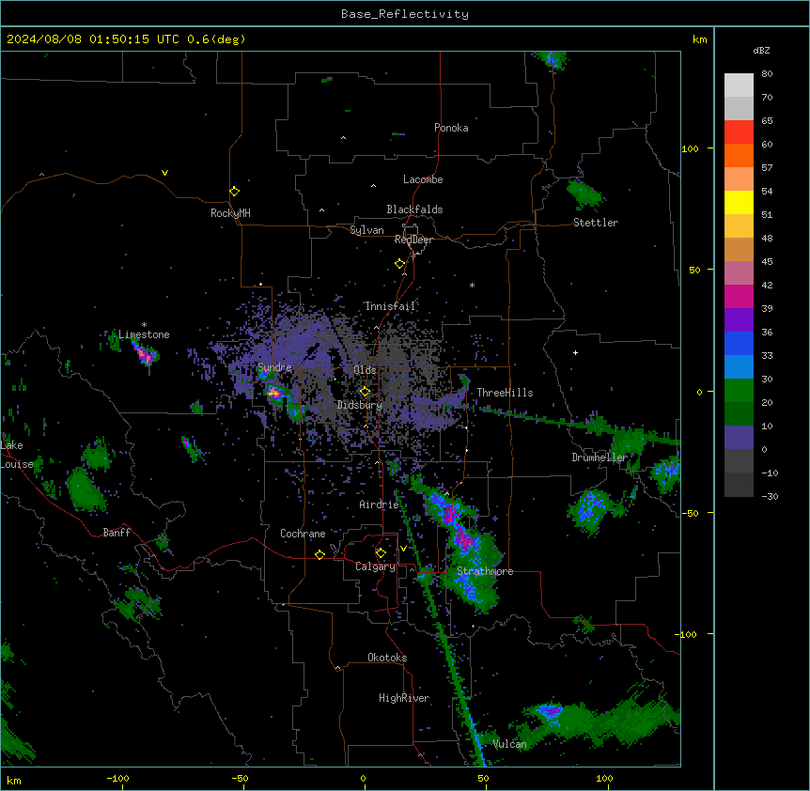This screenshot has width=810, height=791.
Task: Click the Calgary city label
Action: coord(375,566)
